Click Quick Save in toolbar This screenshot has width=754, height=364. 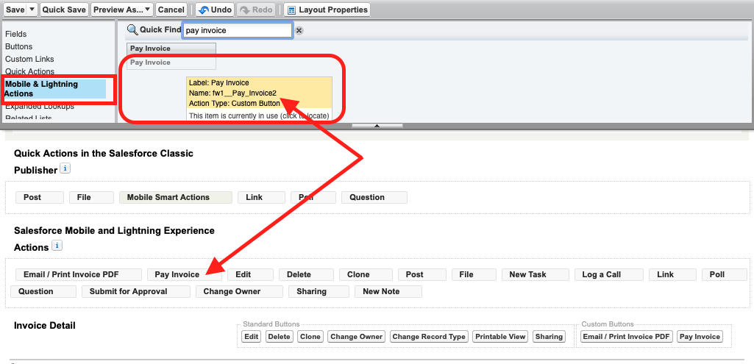(64, 10)
